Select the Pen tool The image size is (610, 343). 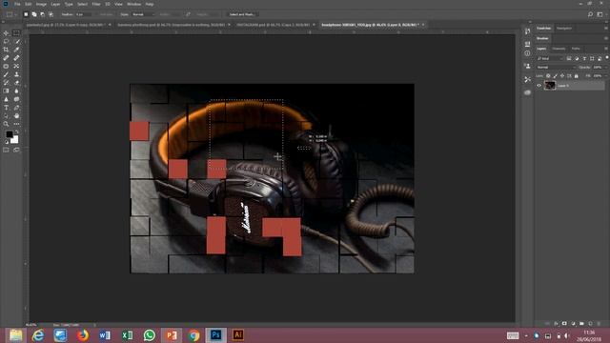[16, 108]
